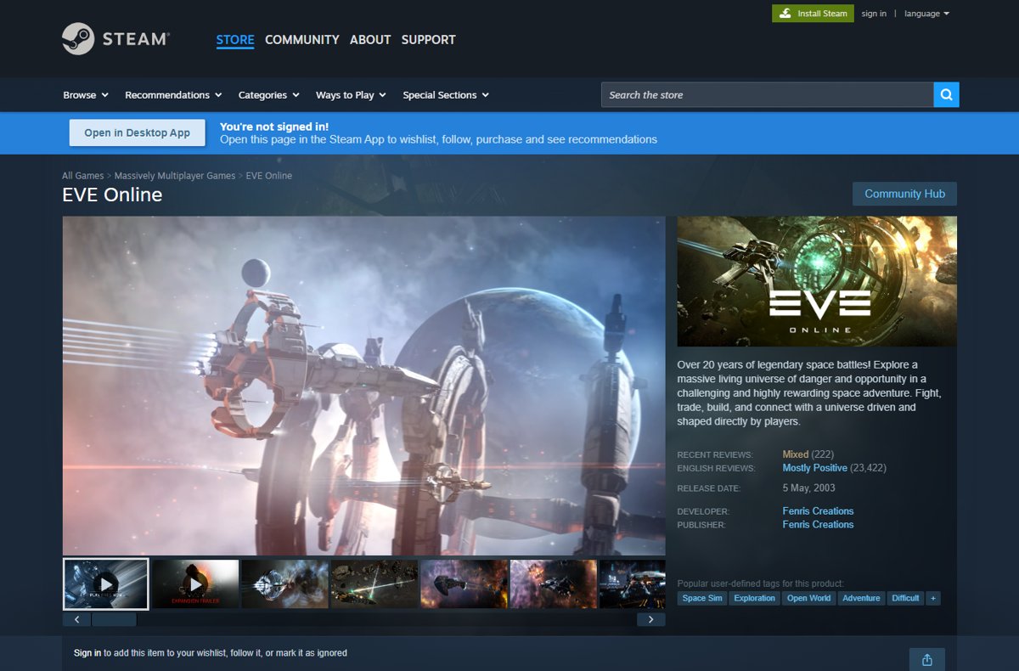Click Install Steam button
The image size is (1019, 671).
coord(813,14)
